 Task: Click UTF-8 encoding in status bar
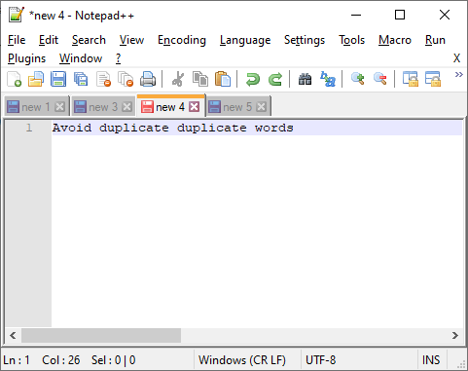359,360
